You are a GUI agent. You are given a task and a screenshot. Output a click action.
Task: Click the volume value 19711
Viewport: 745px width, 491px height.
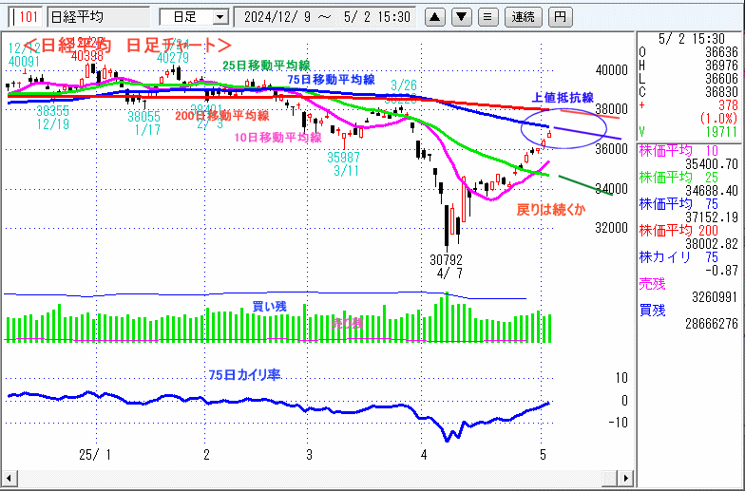tap(721, 132)
